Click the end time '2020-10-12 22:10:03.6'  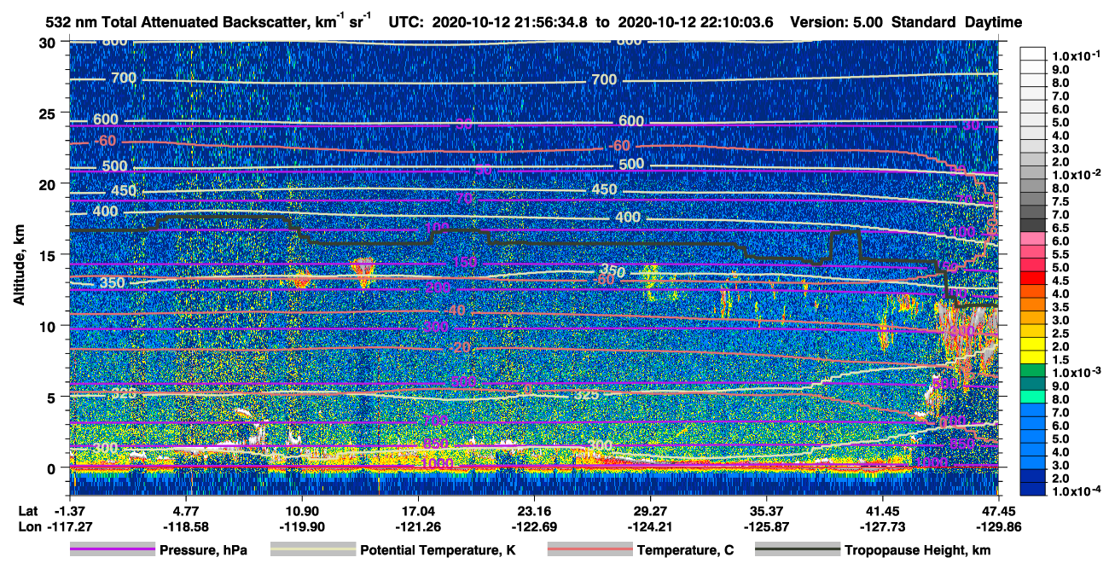tap(694, 22)
